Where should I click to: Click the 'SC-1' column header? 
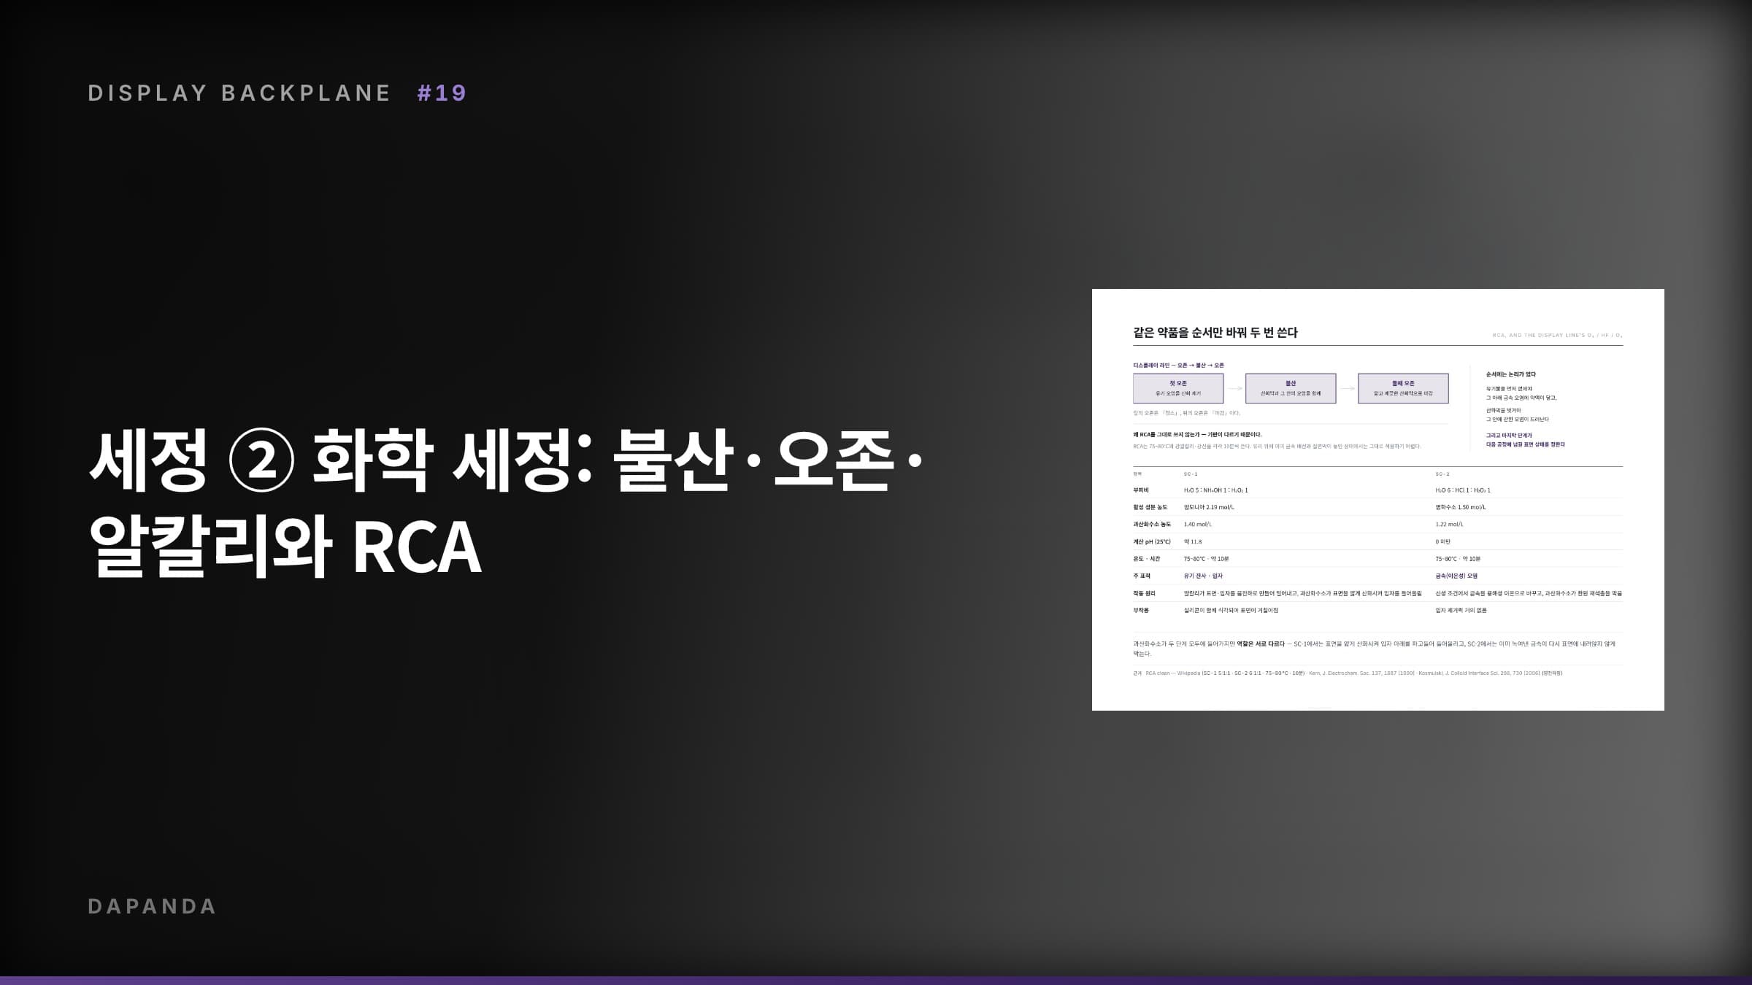(x=1191, y=474)
